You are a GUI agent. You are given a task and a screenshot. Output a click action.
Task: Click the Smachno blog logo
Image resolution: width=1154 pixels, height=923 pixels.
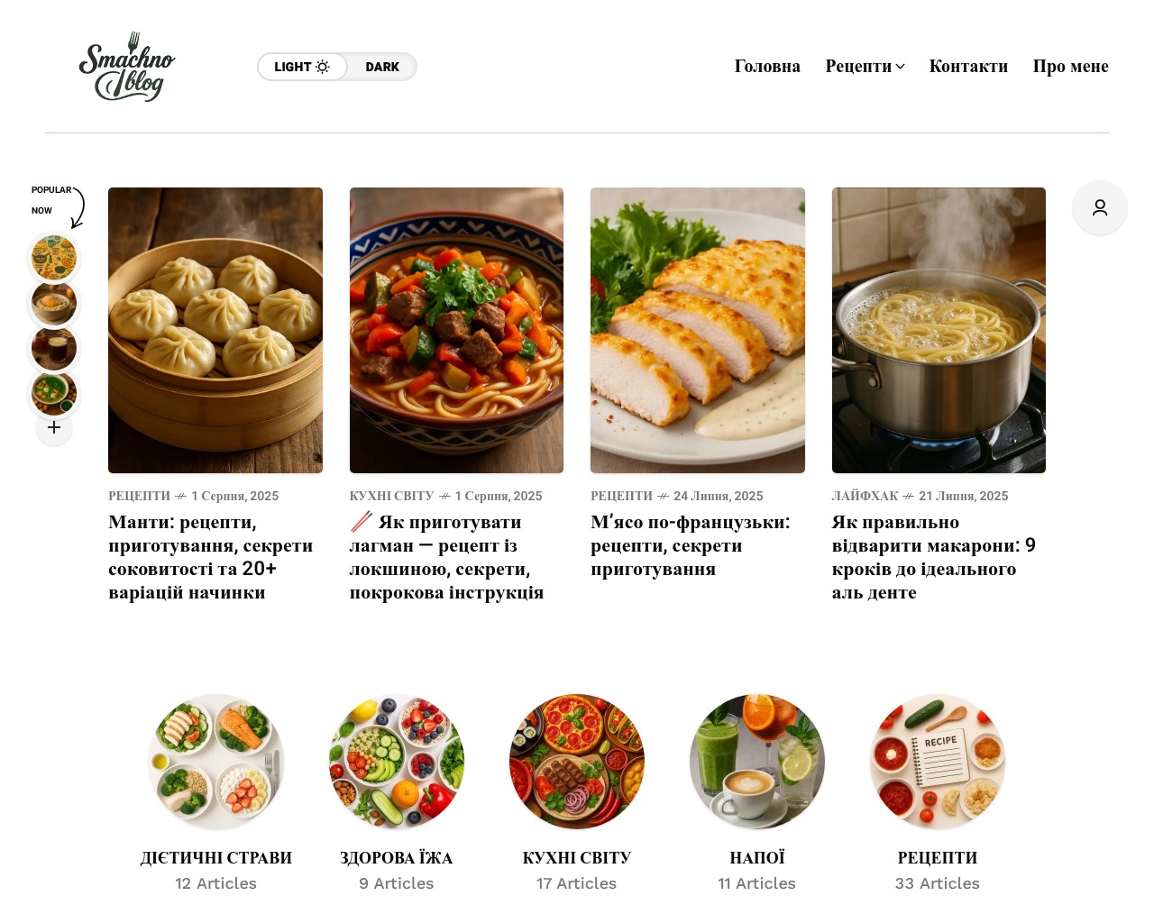coord(127,67)
